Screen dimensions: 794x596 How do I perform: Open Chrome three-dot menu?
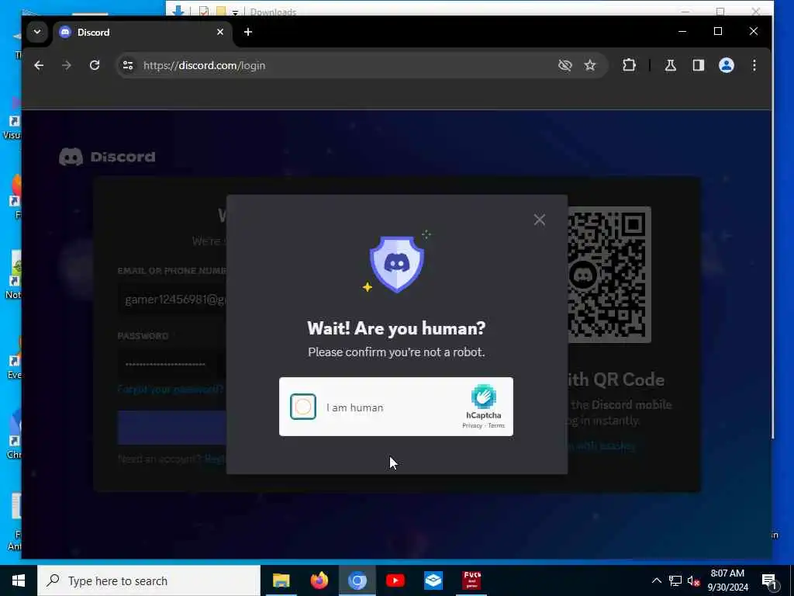754,65
